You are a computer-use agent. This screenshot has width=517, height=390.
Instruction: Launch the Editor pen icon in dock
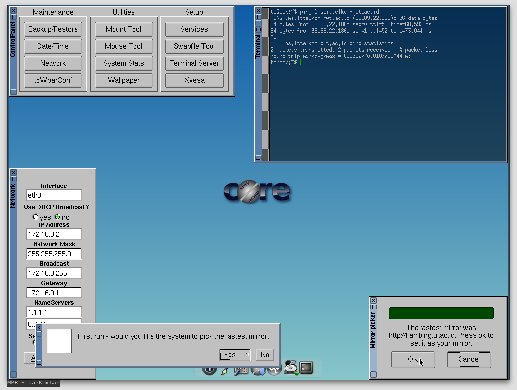[225, 371]
